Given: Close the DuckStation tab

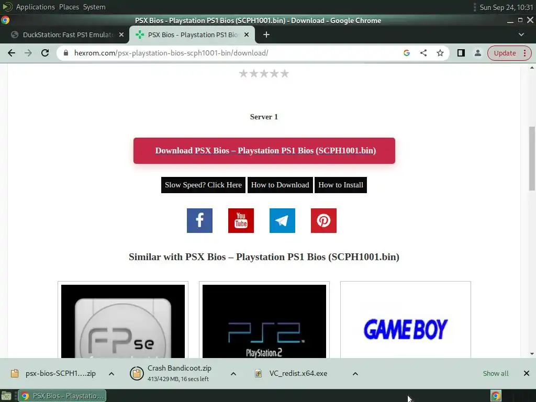Looking at the screenshot, I should click(121, 35).
